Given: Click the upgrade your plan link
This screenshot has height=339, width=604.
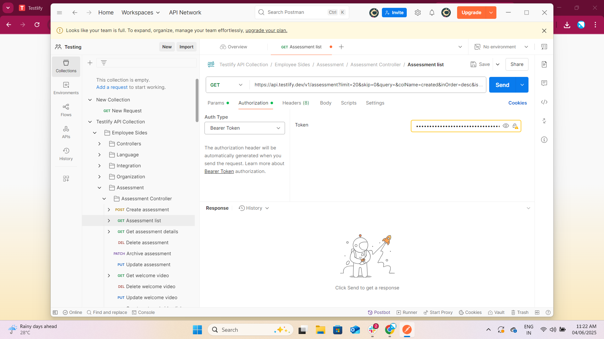Looking at the screenshot, I should [266, 30].
